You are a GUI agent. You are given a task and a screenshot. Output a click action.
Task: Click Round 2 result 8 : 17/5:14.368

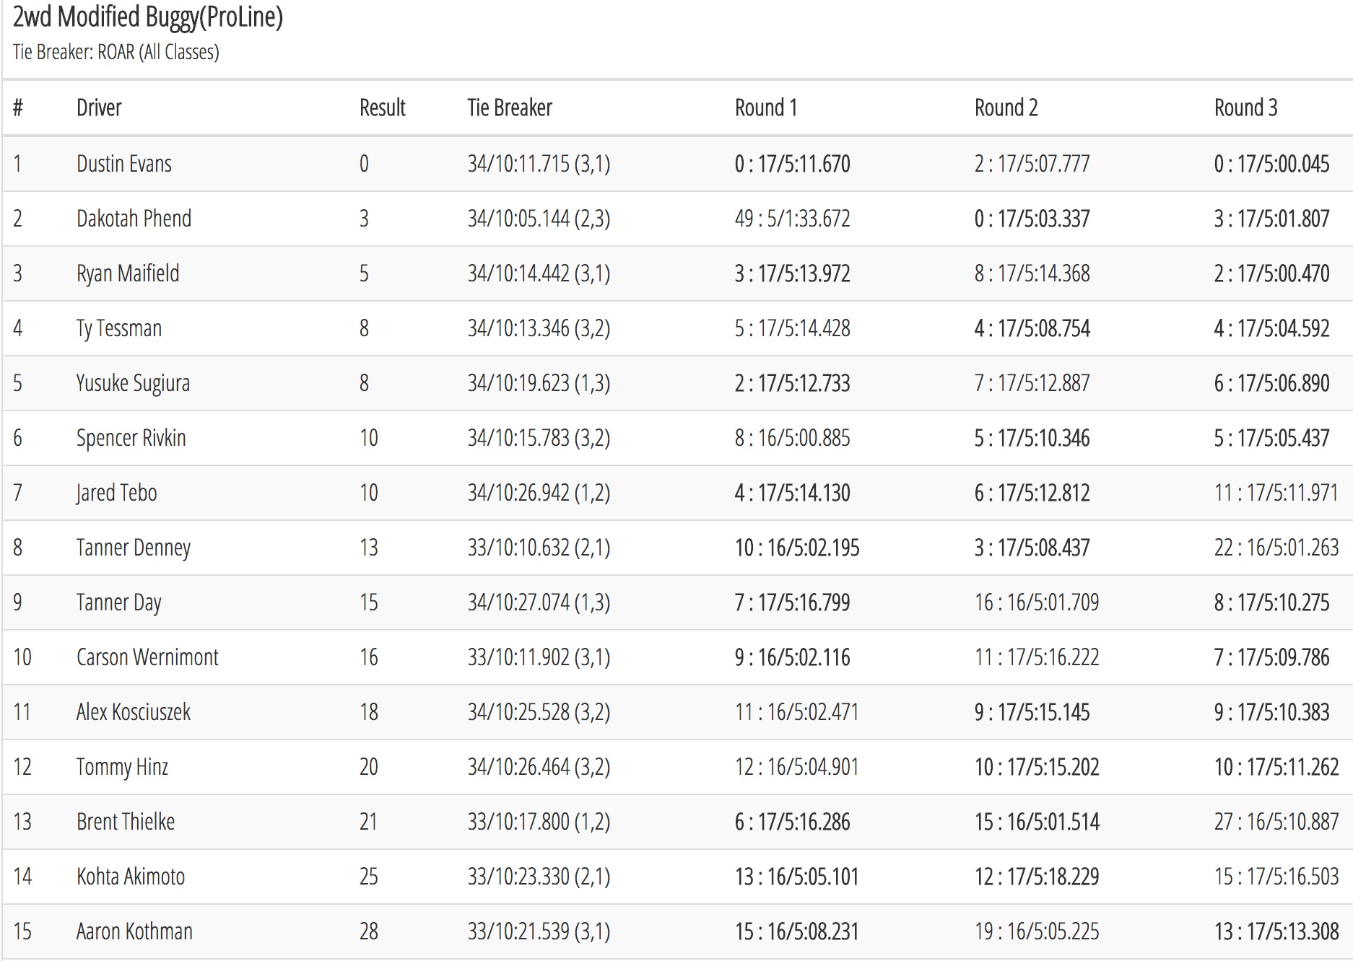1032,273
